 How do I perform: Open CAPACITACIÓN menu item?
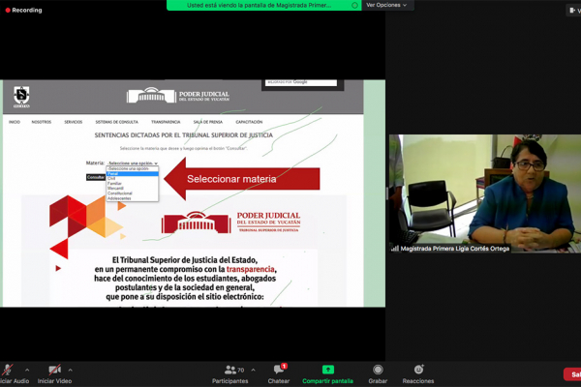pos(249,122)
